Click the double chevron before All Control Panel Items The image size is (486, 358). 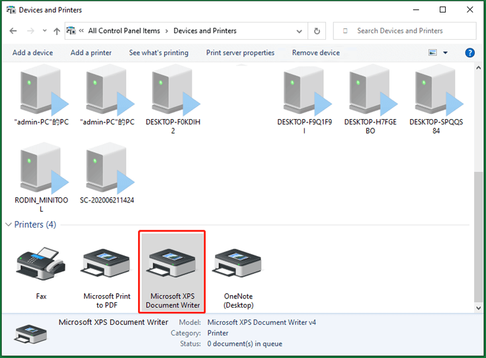(81, 30)
